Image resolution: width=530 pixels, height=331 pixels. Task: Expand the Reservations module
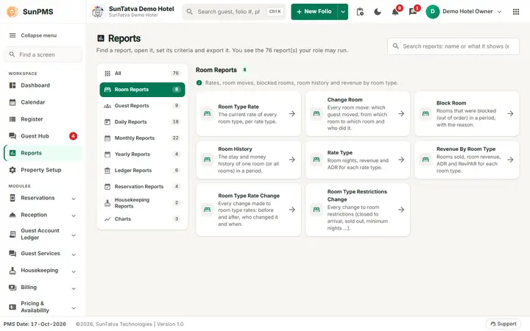coord(43,198)
